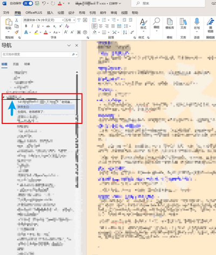
Task: Click the 编辑 Editing search button
Action: tap(157, 24)
